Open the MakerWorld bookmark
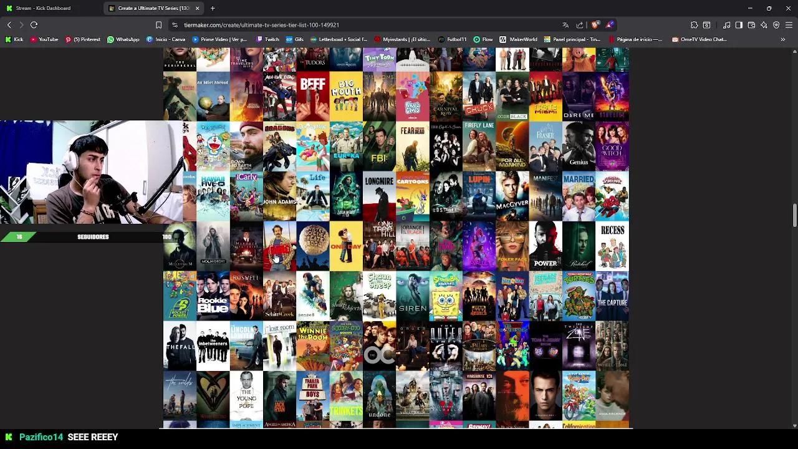 [519, 39]
